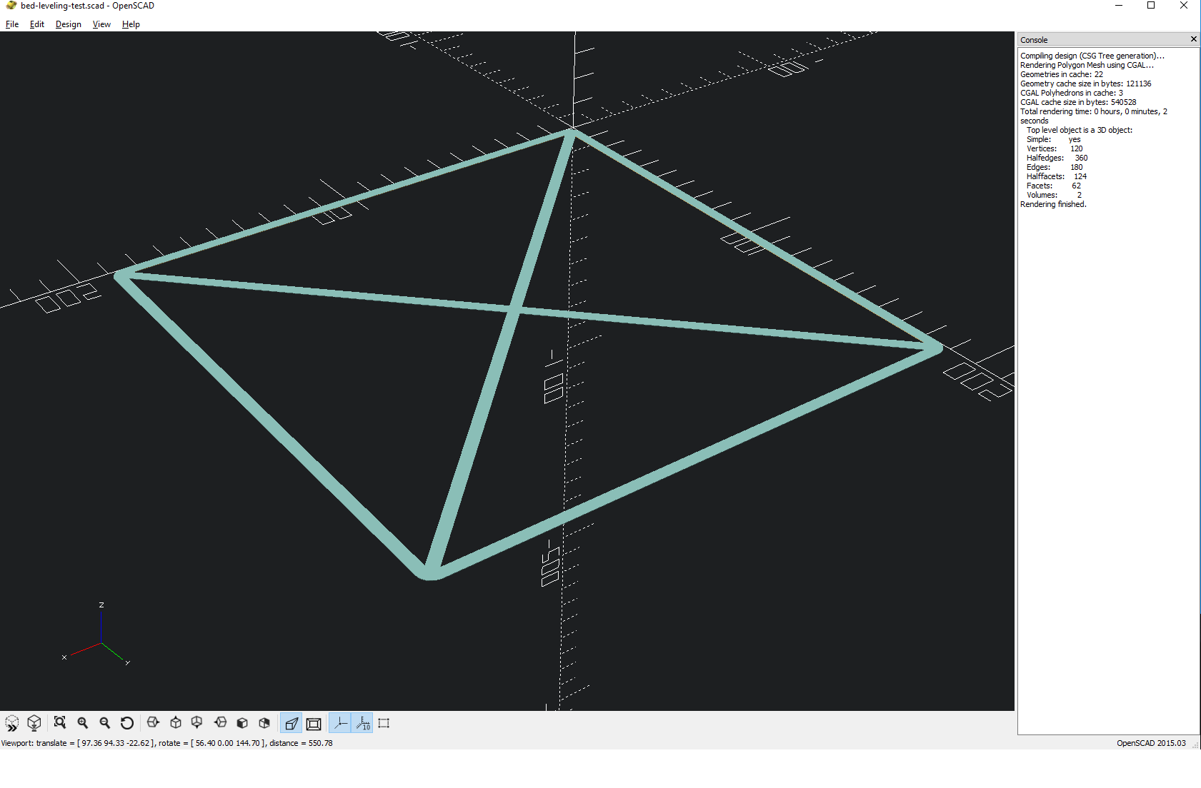Open the Design menu
This screenshot has height=788, width=1201.
coord(69,24)
